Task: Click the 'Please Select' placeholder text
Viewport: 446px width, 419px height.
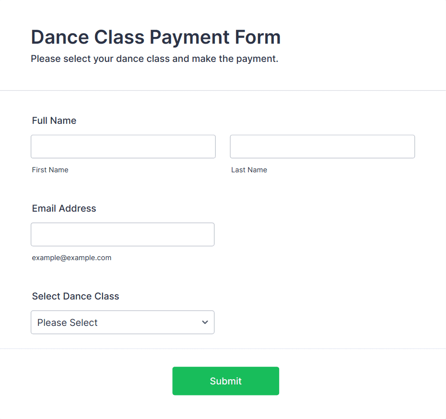Action: (68, 323)
